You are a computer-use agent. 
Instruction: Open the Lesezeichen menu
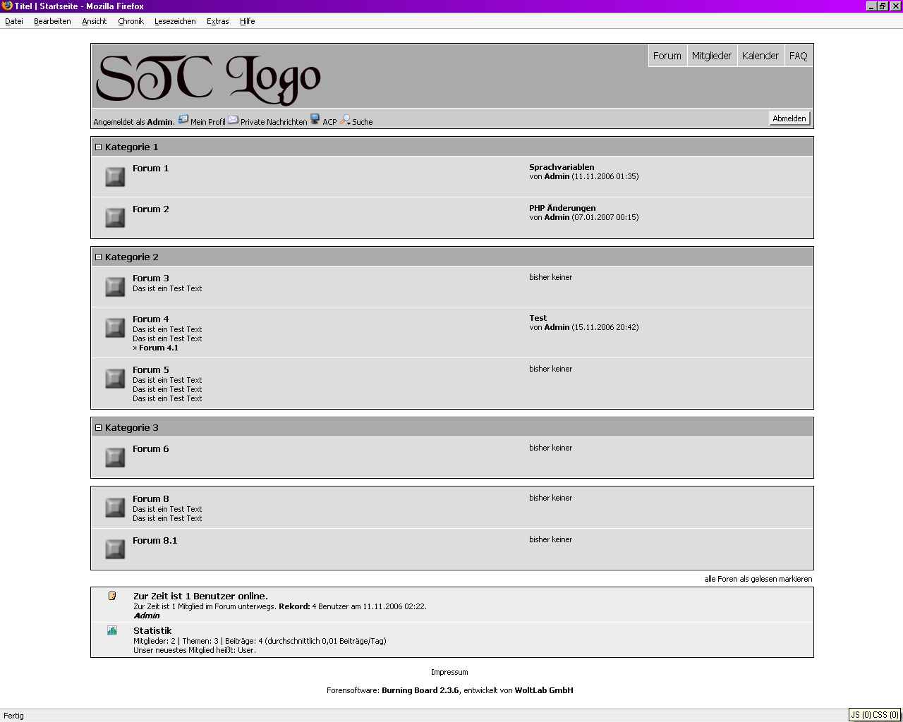coord(175,21)
